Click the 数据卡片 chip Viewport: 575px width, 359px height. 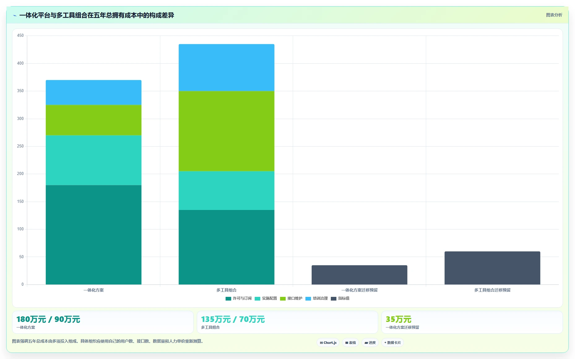coord(392,343)
